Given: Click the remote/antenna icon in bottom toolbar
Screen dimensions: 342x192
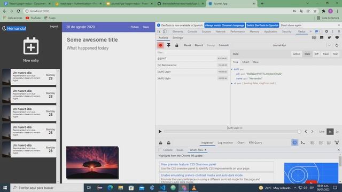Looking at the screenshot, I should pyautogui.click(x=337, y=143).
